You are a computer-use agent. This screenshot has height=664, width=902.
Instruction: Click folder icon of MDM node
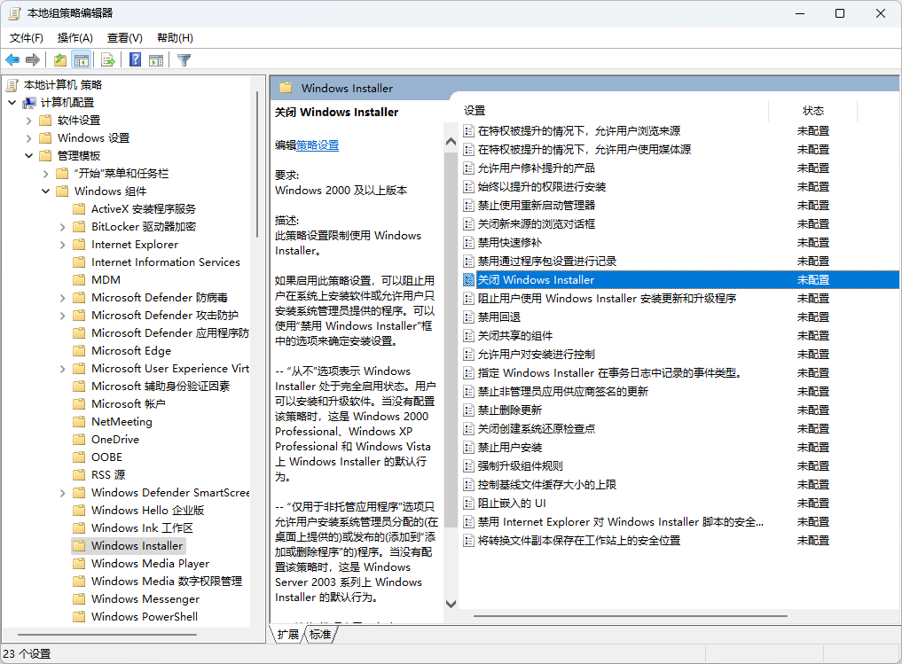pos(80,280)
